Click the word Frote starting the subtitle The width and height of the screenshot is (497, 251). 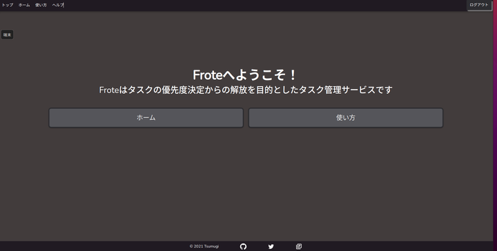pos(109,90)
